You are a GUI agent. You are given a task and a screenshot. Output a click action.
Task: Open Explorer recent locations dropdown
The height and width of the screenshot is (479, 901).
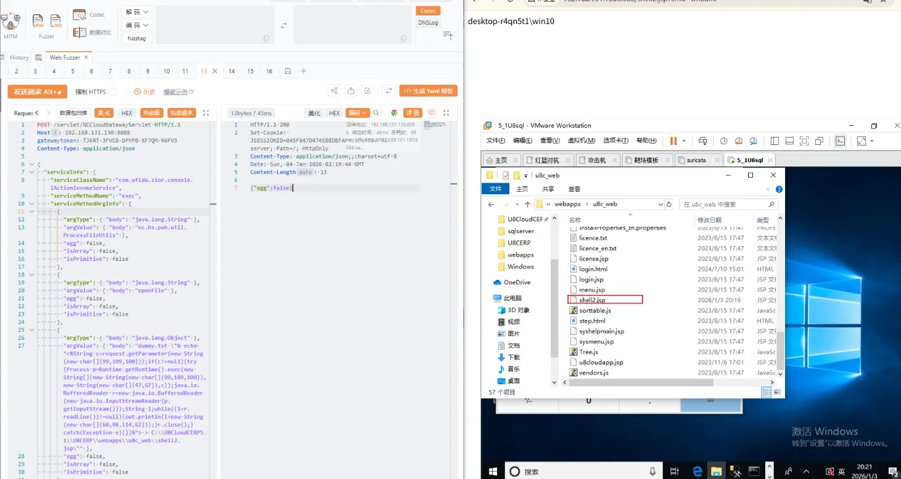518,204
